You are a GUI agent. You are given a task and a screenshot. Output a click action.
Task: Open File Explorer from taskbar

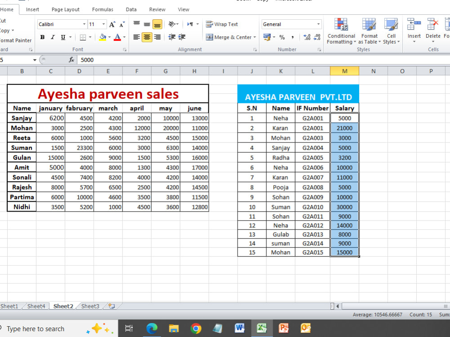point(174,328)
